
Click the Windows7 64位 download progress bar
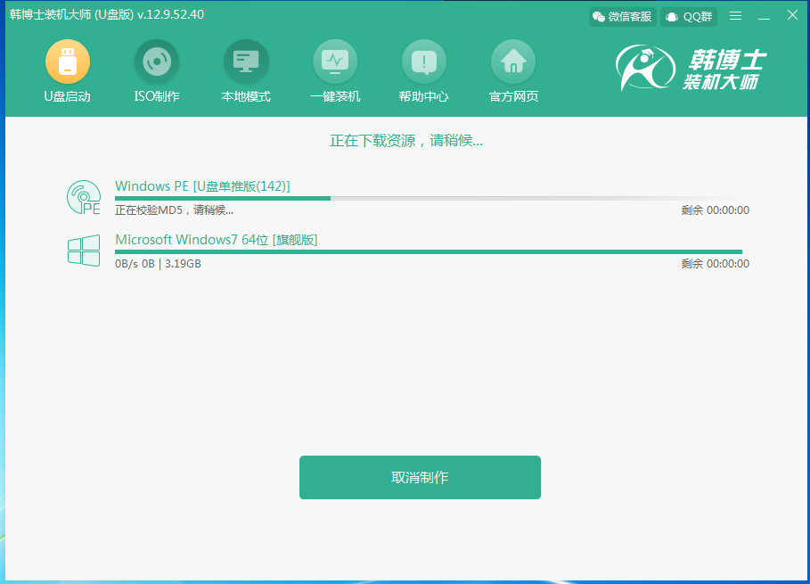(x=428, y=251)
